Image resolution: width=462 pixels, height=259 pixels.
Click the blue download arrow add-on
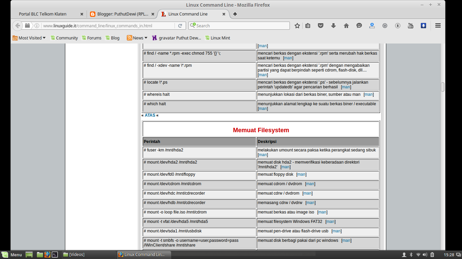click(x=423, y=26)
